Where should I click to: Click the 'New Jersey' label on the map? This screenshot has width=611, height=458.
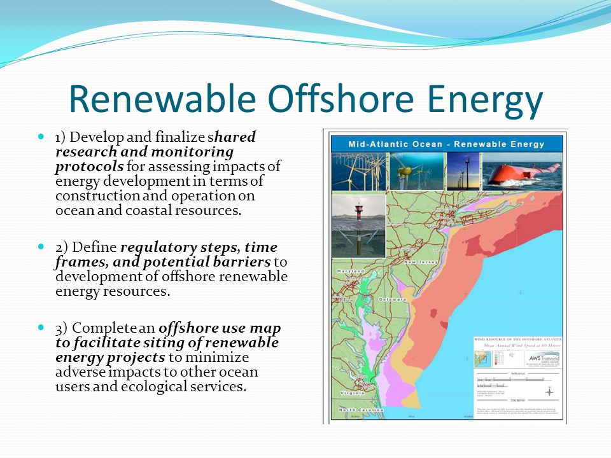tap(421, 262)
